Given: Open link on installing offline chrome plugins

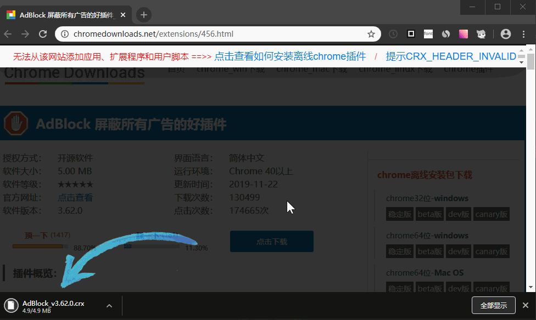Looking at the screenshot, I should click(x=290, y=56).
